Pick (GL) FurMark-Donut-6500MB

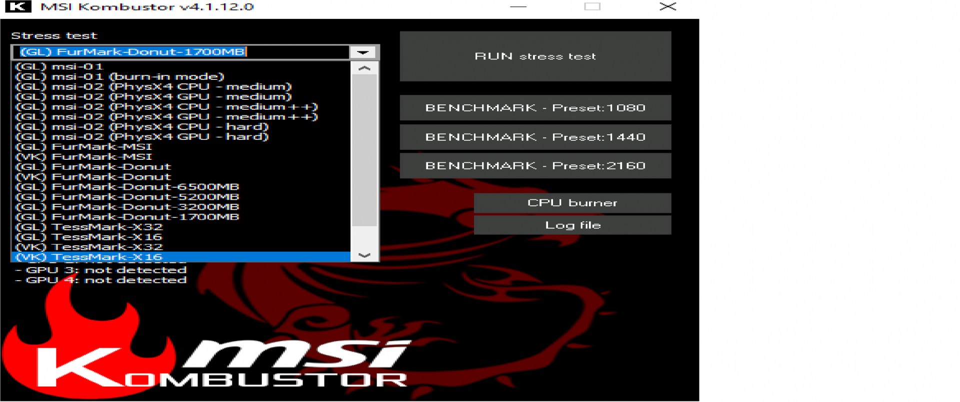[181, 187]
